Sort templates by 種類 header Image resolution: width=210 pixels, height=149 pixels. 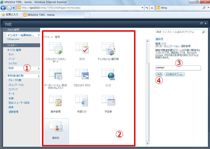tap(57, 37)
